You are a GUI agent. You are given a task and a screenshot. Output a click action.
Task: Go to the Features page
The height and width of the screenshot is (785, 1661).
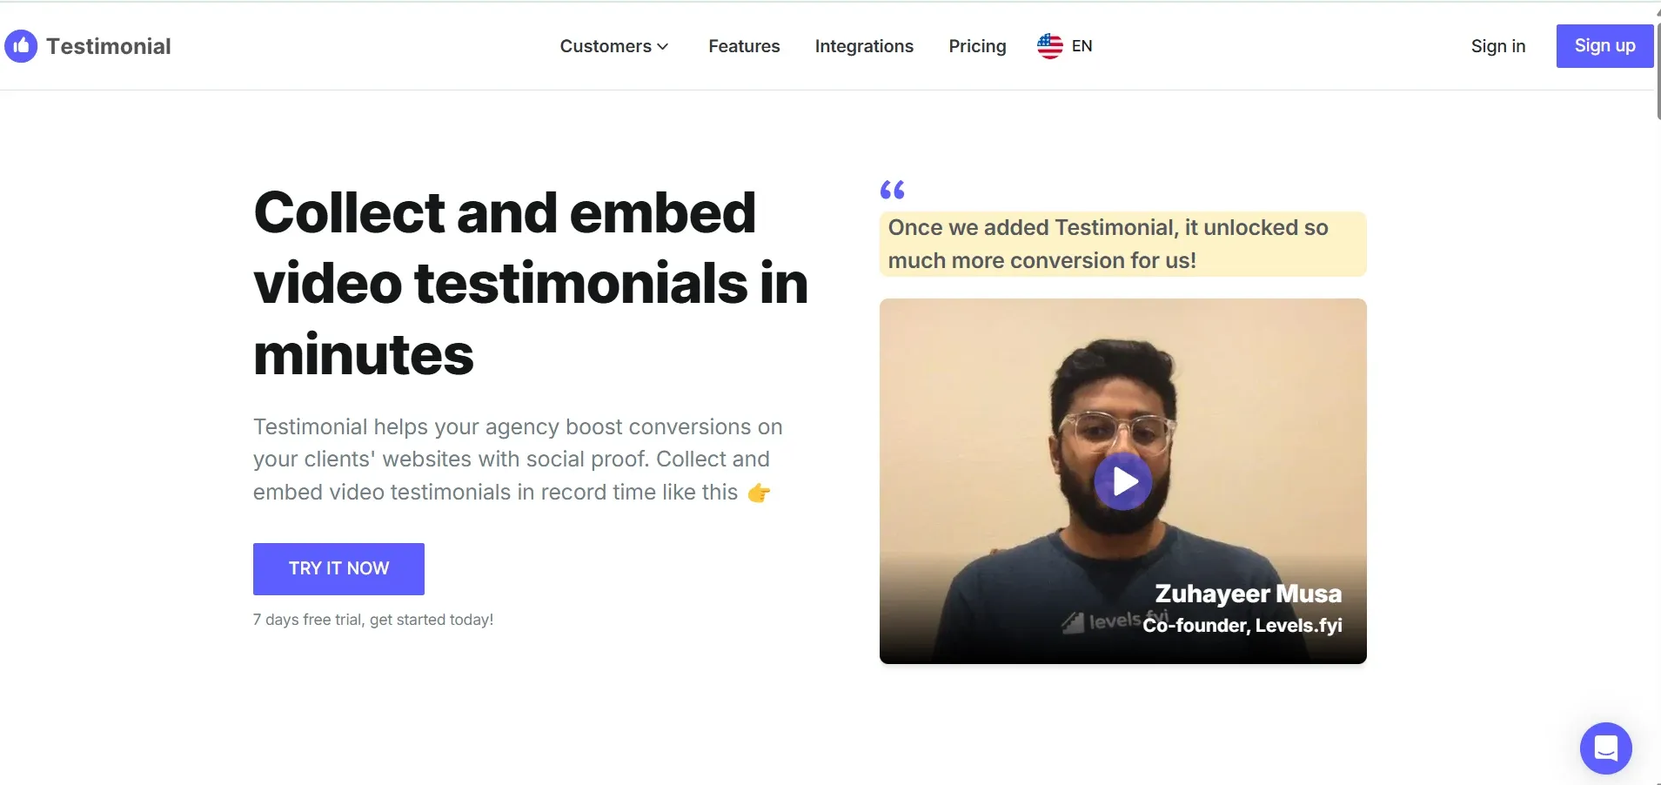click(x=744, y=46)
